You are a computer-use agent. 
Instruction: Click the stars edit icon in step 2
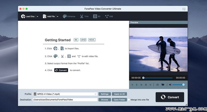79,56
